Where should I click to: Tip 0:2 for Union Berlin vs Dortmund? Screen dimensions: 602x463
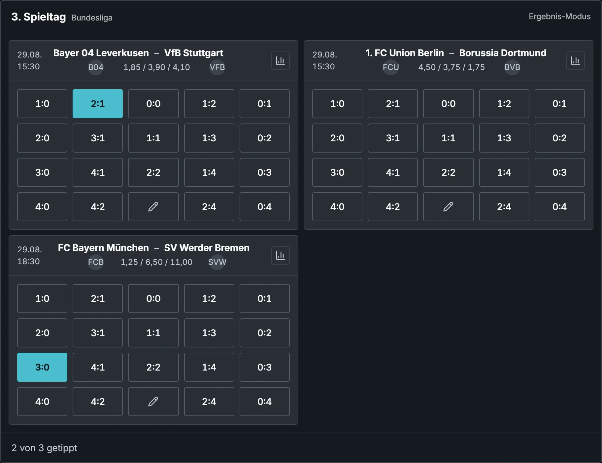click(x=560, y=138)
